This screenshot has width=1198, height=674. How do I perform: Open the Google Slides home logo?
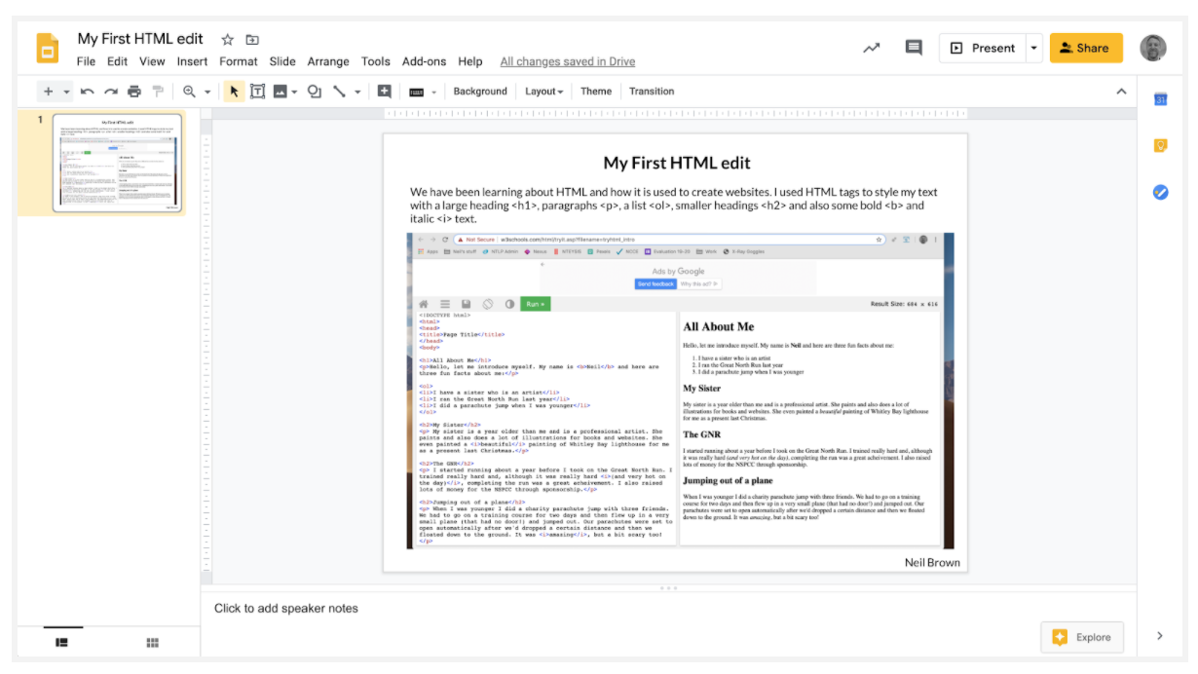(48, 49)
